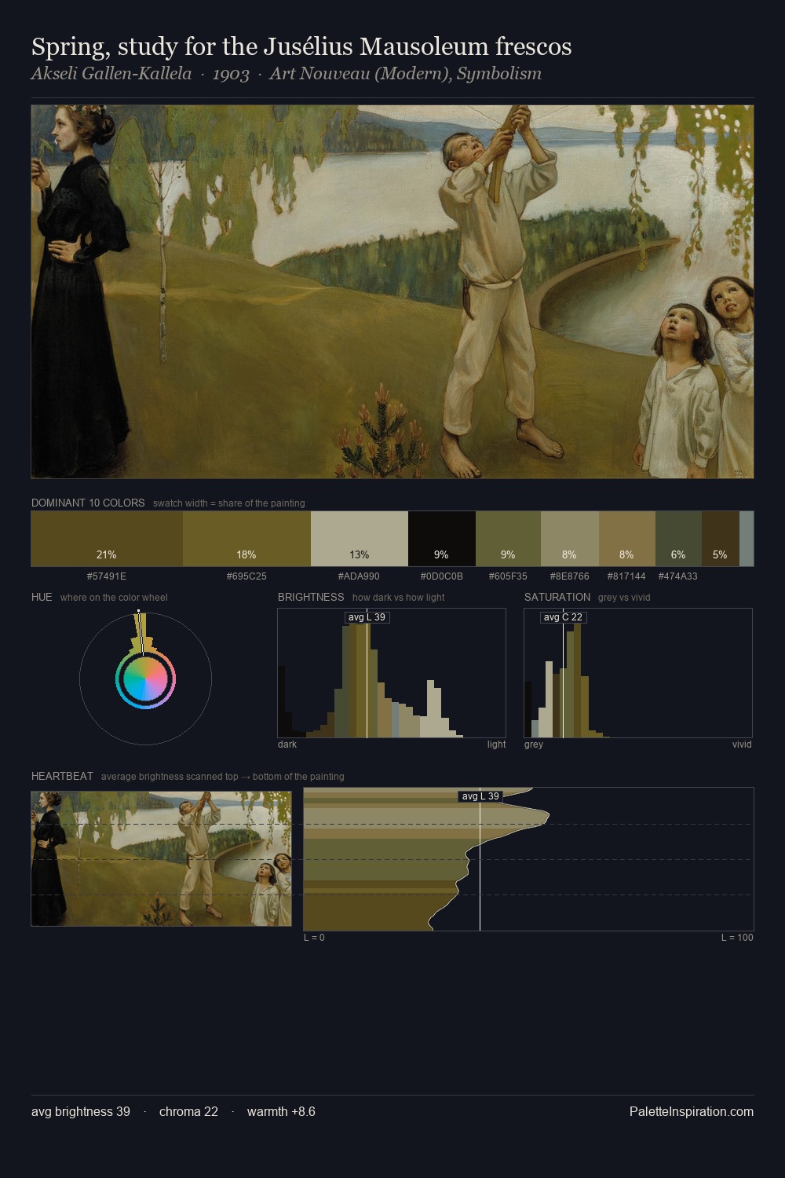Click the 'grey' axis label
This screenshot has width=785, height=1178.
click(x=534, y=744)
